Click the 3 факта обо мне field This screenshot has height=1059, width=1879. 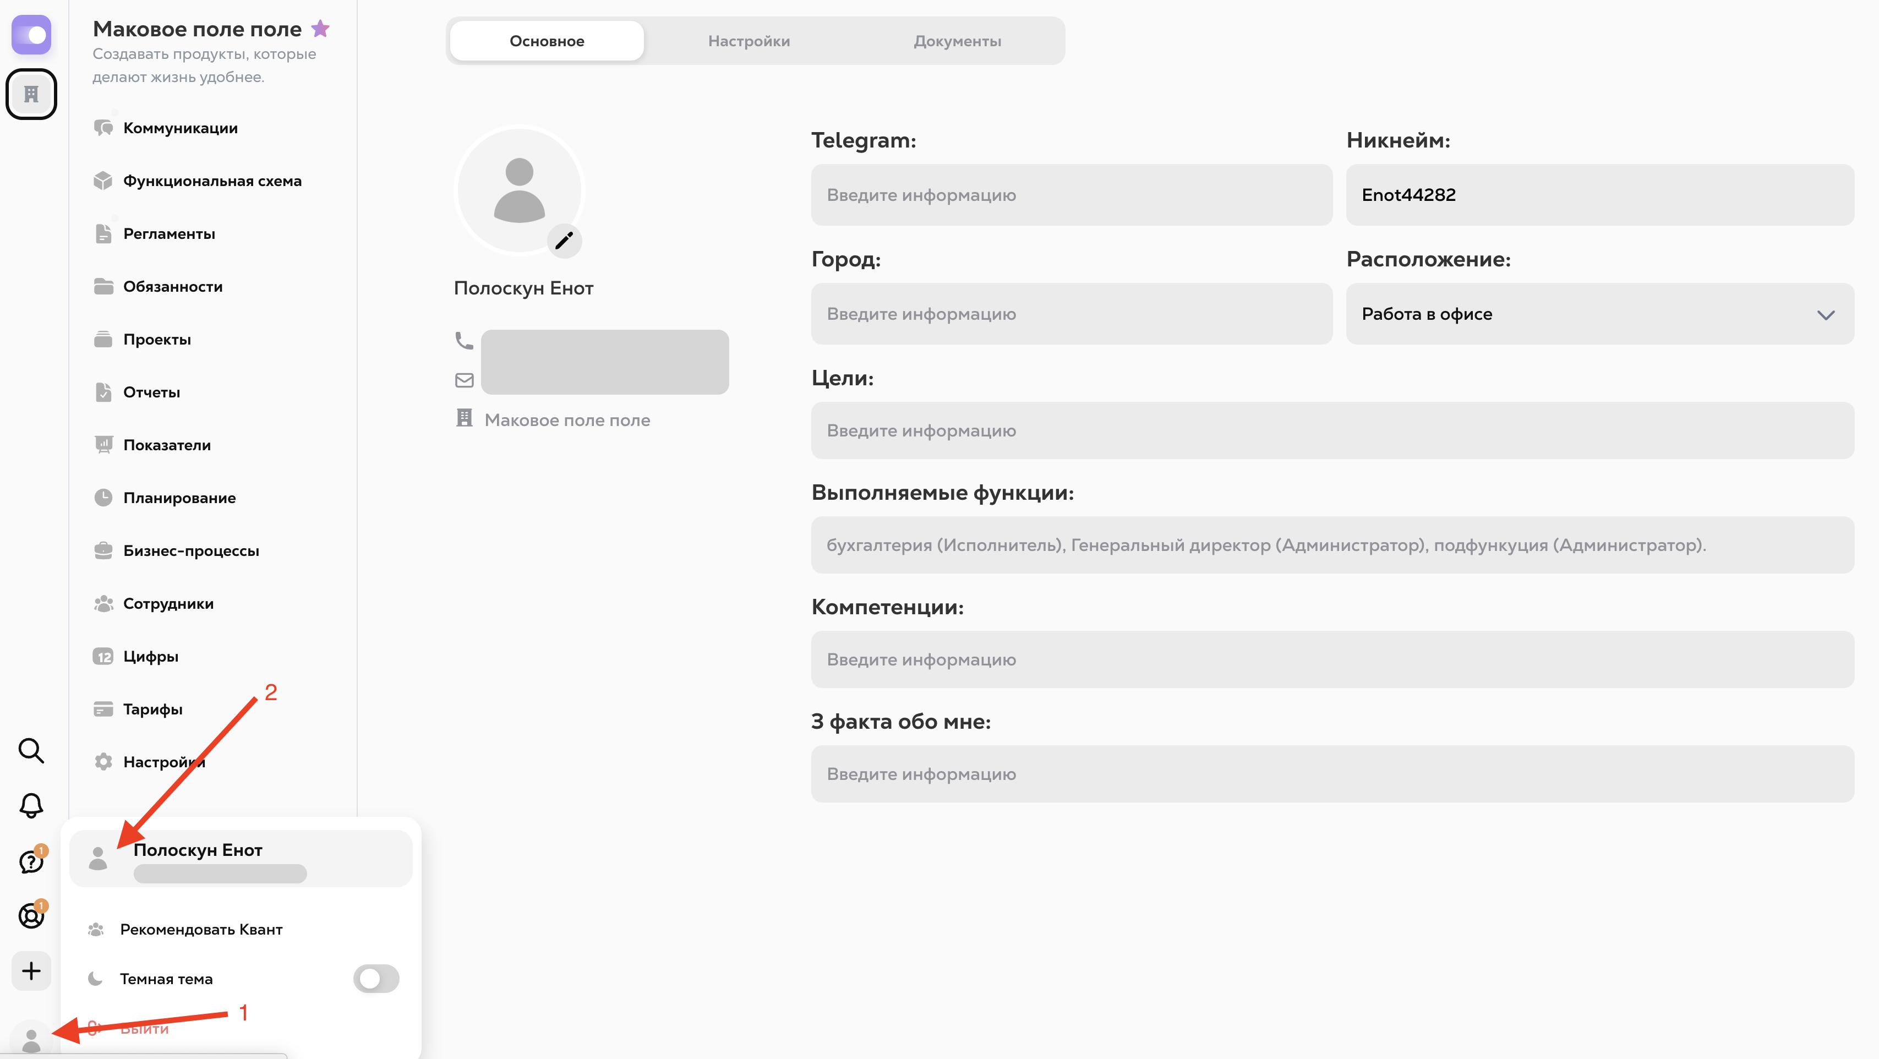point(1332,774)
